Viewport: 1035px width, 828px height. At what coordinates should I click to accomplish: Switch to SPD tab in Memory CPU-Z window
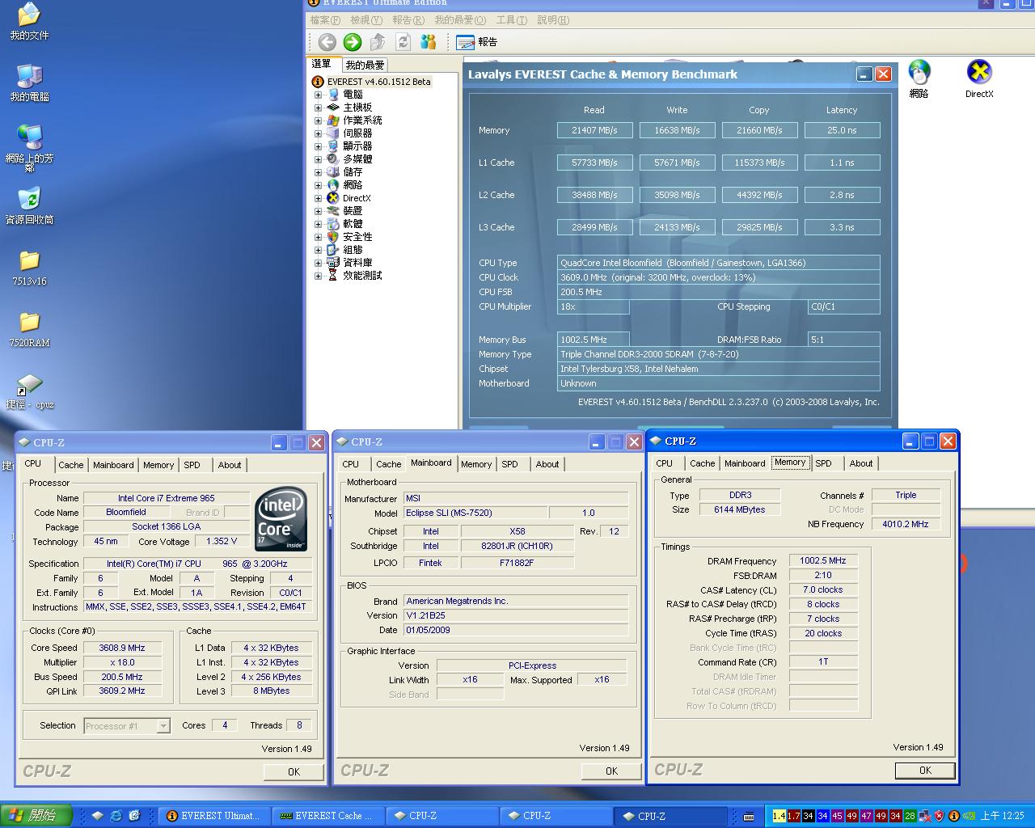pyautogui.click(x=823, y=463)
